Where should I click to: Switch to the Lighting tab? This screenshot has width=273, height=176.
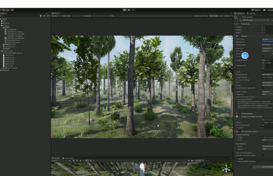coord(252,13)
